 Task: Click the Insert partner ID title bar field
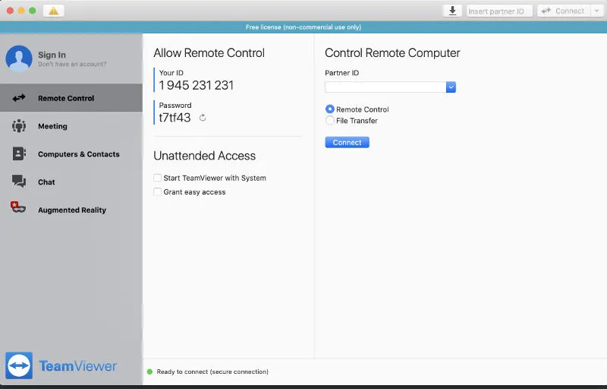[x=499, y=11]
